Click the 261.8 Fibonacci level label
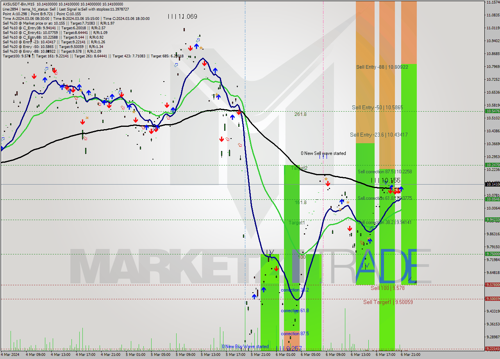500x359 pixels. (300, 114)
